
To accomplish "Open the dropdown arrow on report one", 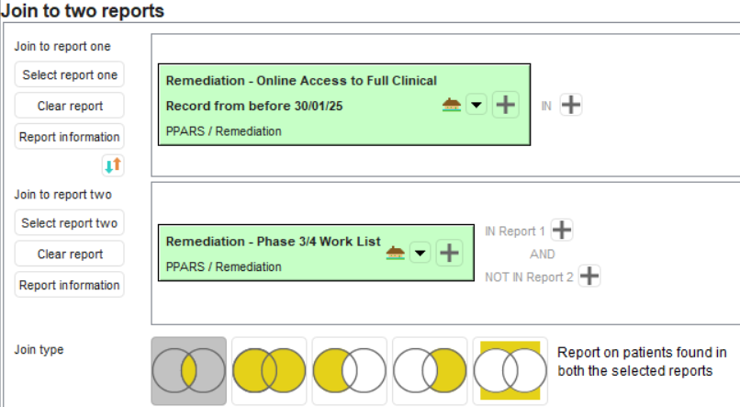I will tap(476, 105).
